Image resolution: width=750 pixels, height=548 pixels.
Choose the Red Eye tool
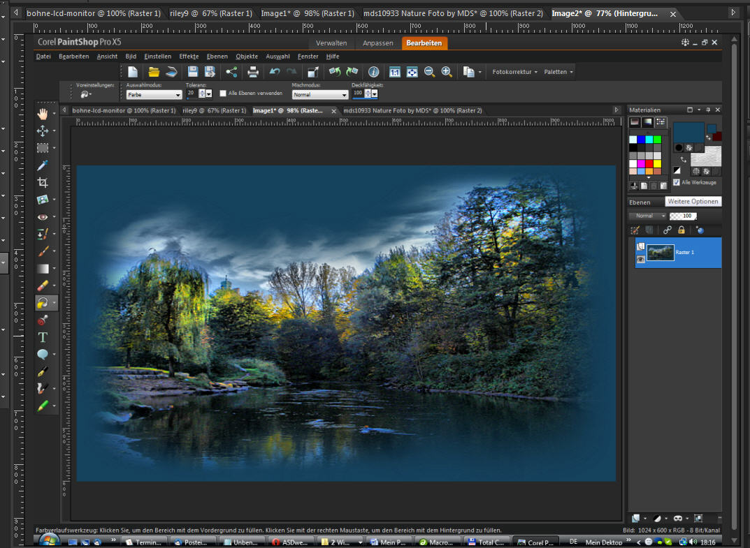(x=43, y=217)
